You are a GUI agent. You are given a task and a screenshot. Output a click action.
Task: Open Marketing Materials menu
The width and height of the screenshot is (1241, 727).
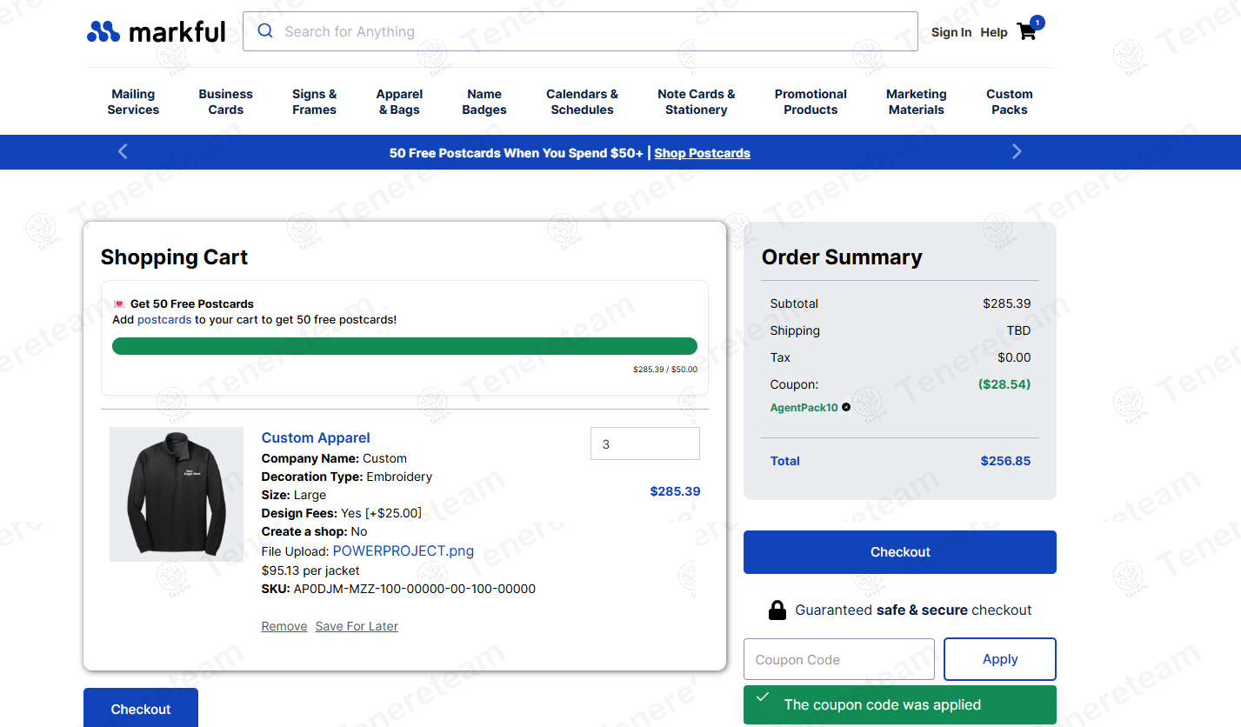[x=917, y=102]
